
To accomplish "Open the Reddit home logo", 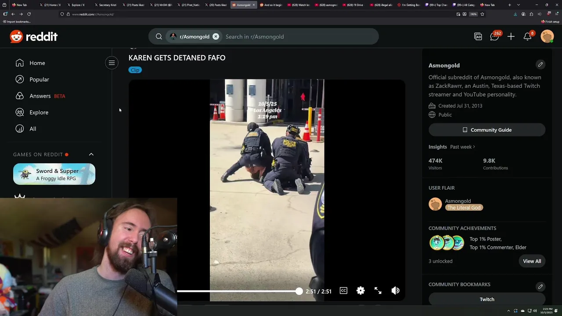I will 34,36.
